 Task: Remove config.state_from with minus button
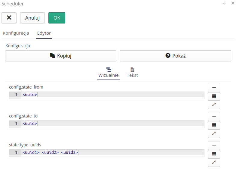pyautogui.click(x=214, y=88)
